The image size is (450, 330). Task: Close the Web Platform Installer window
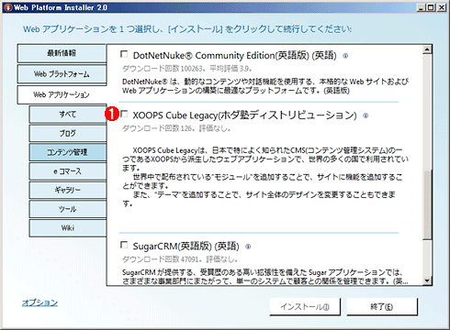(x=441, y=7)
